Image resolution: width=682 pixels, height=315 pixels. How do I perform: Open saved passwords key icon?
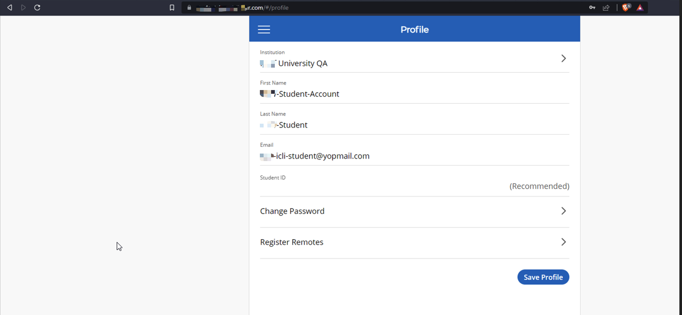point(592,7)
